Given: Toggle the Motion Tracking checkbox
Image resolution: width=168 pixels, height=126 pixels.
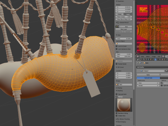Looking at the screenshot, I should point(118,119).
